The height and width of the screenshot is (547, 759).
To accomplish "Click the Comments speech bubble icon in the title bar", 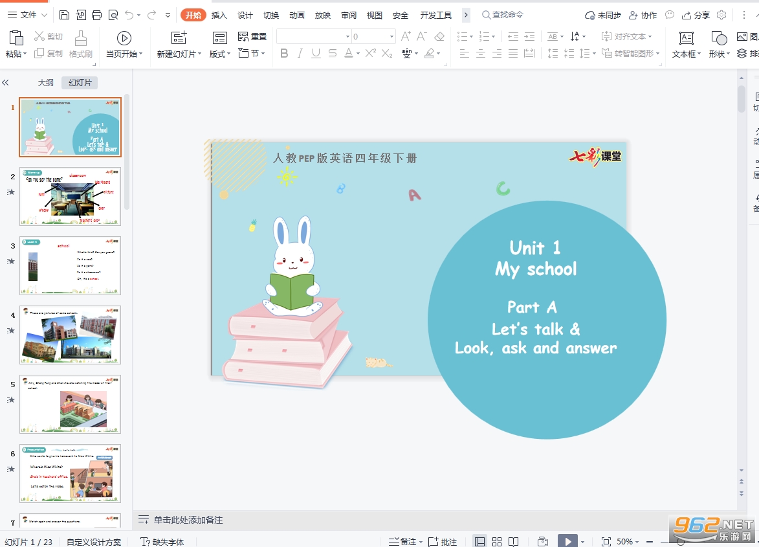I will [670, 15].
